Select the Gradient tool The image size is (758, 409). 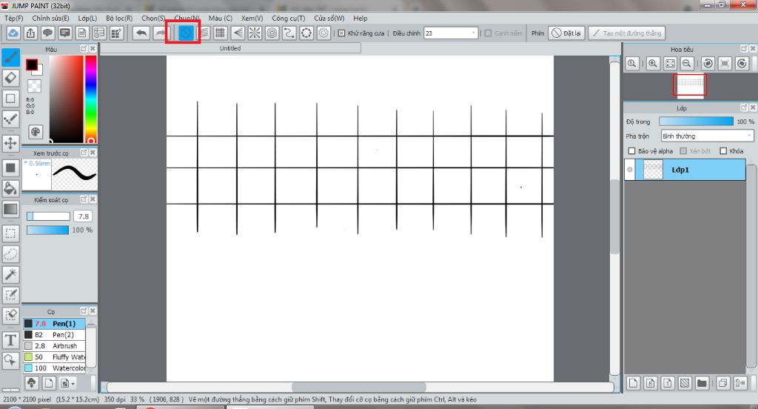click(10, 209)
